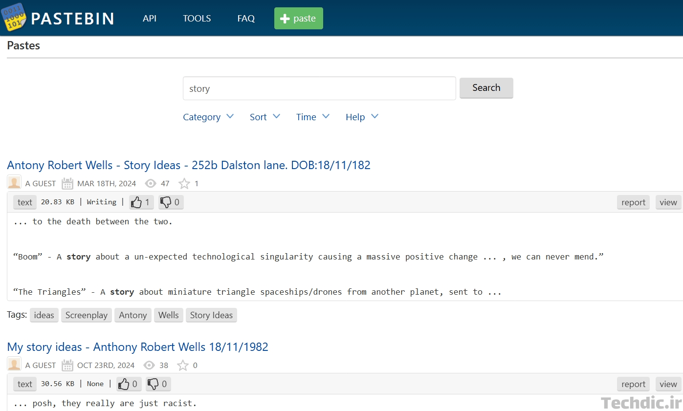Click guest avatar on the Mar 18th paste
This screenshot has width=683, height=411.
click(14, 182)
